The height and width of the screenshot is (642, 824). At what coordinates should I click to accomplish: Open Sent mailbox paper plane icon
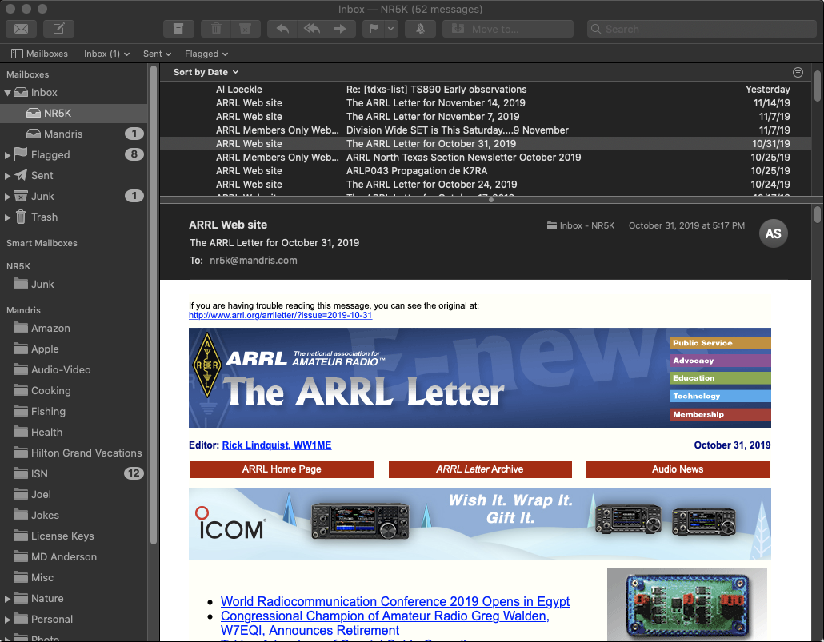[21, 175]
